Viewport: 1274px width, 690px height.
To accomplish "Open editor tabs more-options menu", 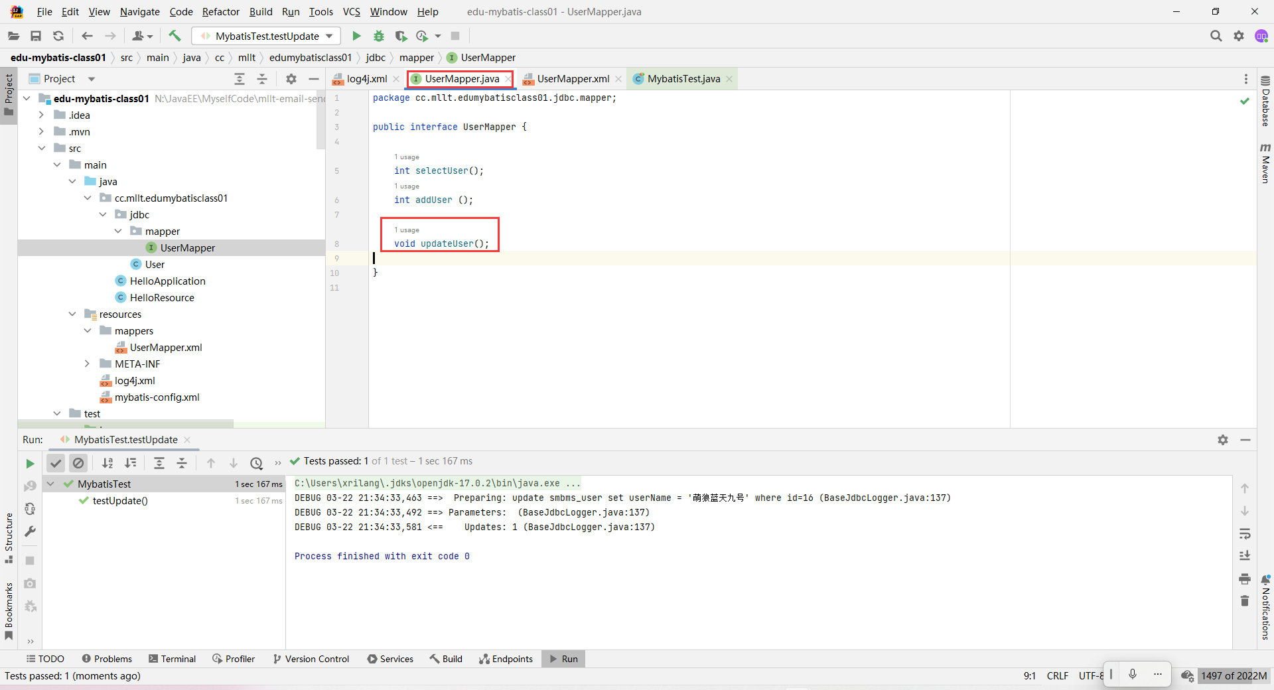I will 1245,79.
